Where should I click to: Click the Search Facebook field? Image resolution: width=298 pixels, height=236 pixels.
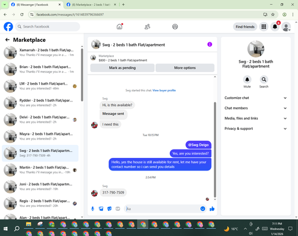click(48, 27)
